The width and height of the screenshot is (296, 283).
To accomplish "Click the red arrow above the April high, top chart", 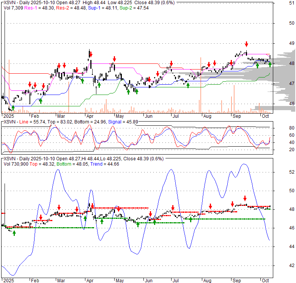I will 91,54.
